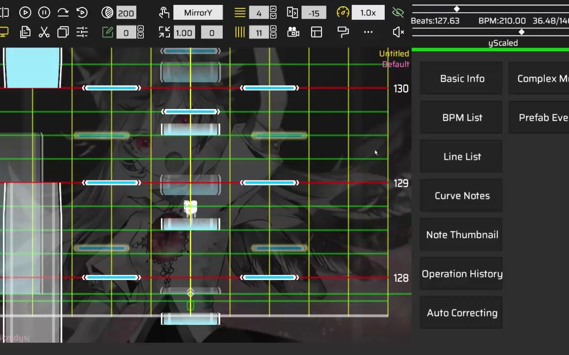Click the yellow vertical lines icon
Viewport: 569px width, 355px height.
[240, 32]
